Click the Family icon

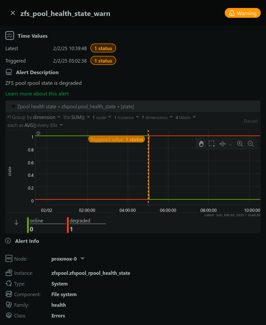click(9, 305)
